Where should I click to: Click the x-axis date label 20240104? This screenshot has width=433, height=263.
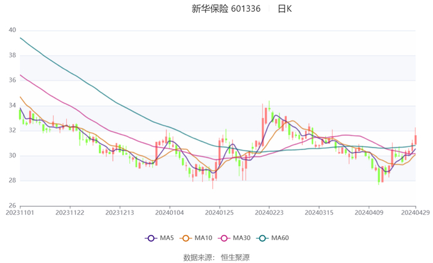point(169,212)
